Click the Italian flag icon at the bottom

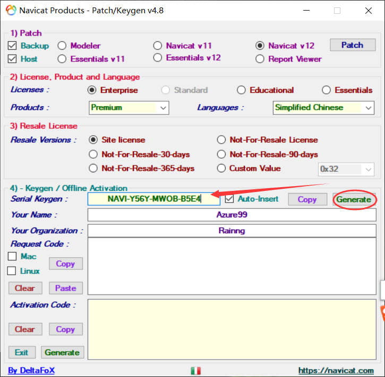196,371
